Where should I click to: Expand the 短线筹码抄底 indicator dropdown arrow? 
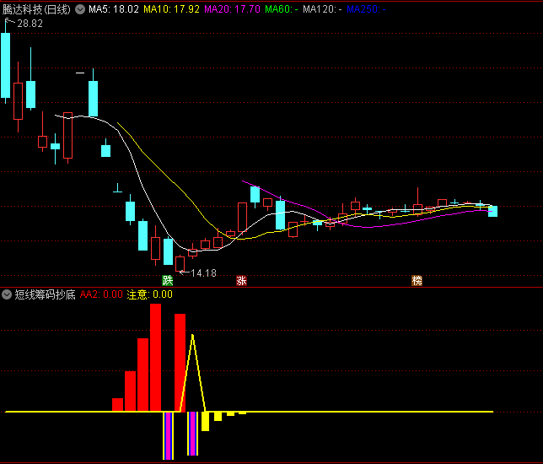pyautogui.click(x=7, y=294)
